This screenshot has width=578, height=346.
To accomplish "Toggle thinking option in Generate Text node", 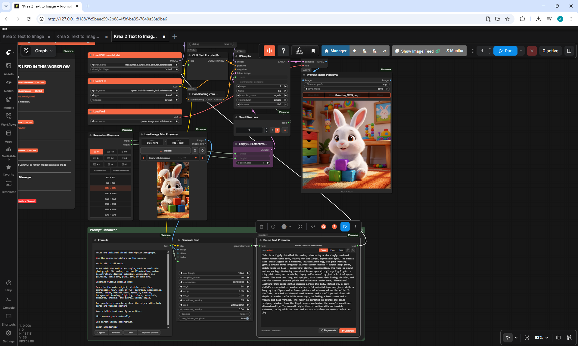I will pyautogui.click(x=215, y=314).
